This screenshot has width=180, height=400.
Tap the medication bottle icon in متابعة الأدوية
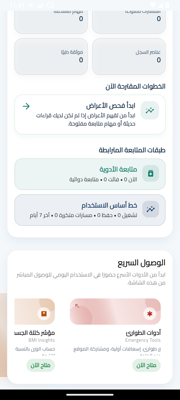(x=150, y=173)
